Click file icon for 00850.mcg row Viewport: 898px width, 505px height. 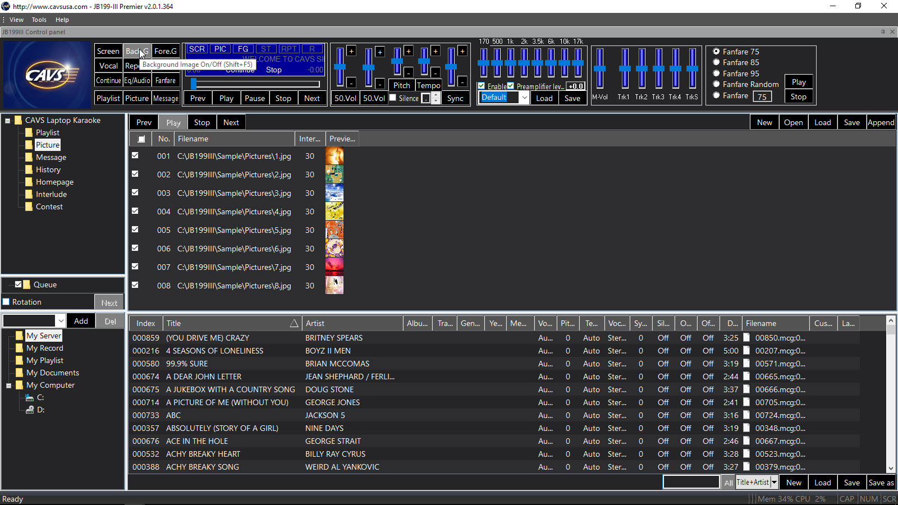coord(746,338)
